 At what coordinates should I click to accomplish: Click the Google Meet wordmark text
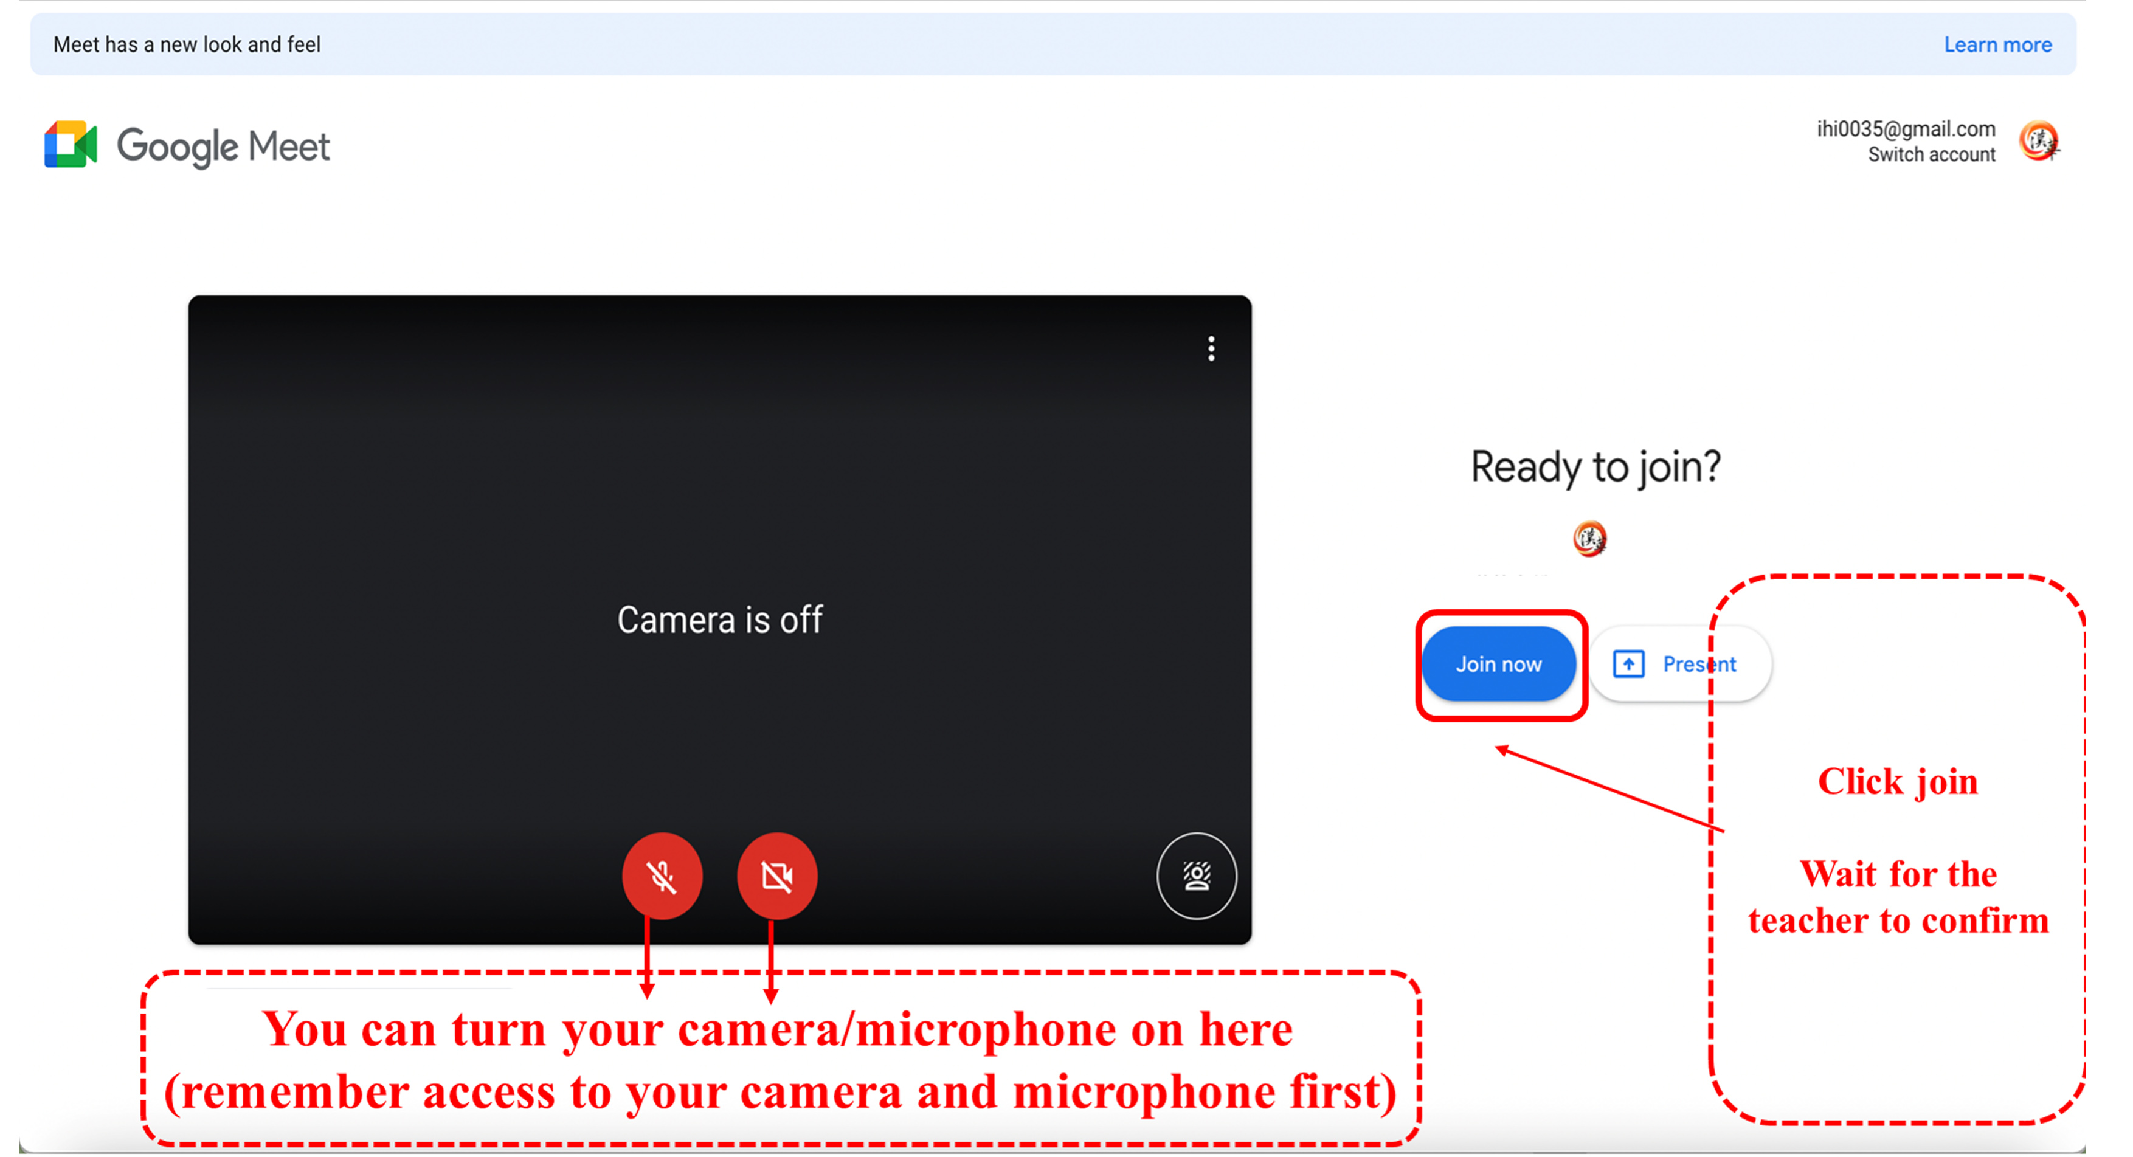[x=223, y=147]
